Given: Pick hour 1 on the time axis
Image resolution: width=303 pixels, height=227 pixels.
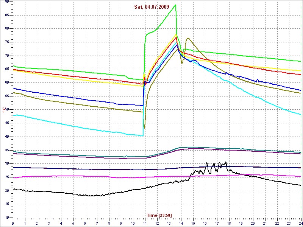Looking at the screenshot, I should [25, 224].
